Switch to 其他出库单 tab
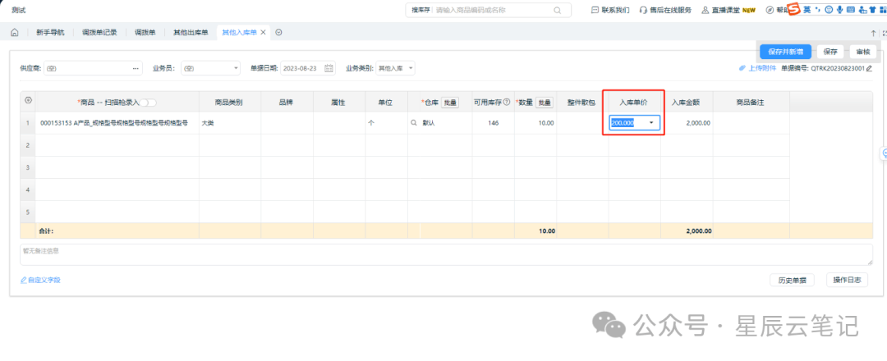The height and width of the screenshot is (361, 887). click(x=190, y=32)
